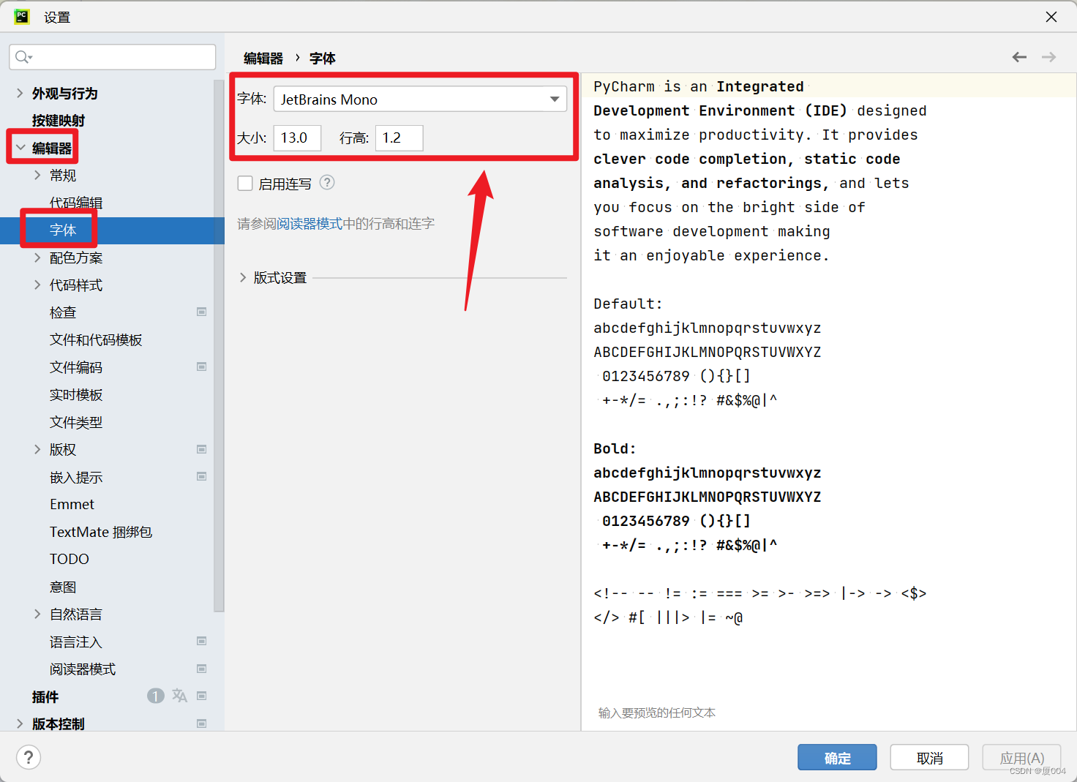Viewport: 1077px width, 782px height.
Task: Expand the 版权 tree node
Action: (x=37, y=449)
